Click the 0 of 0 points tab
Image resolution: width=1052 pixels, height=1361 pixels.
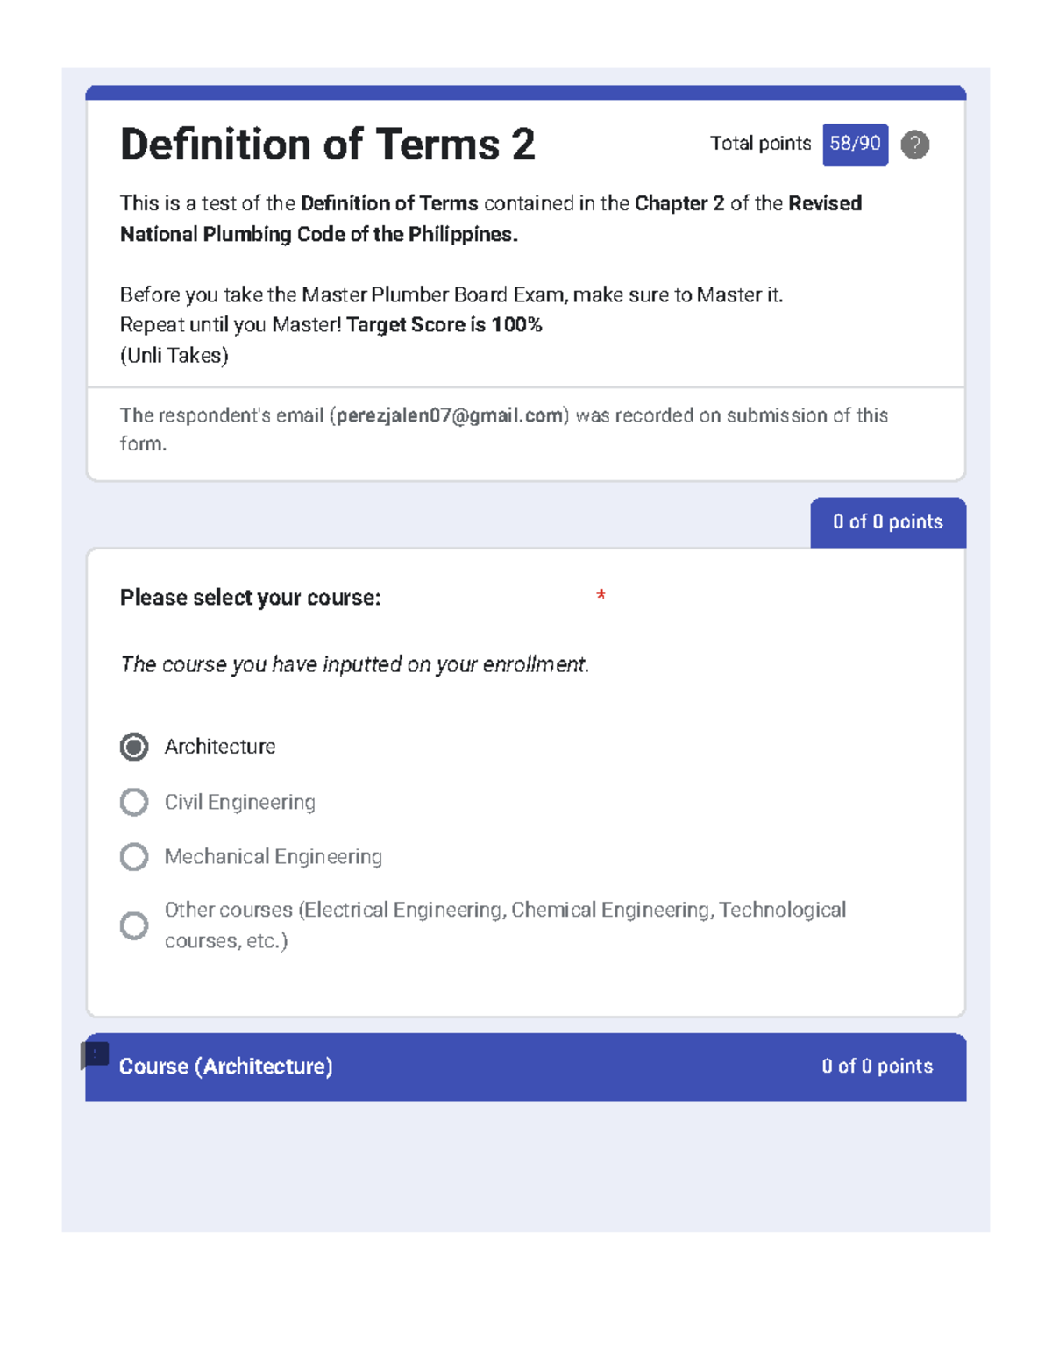[888, 522]
